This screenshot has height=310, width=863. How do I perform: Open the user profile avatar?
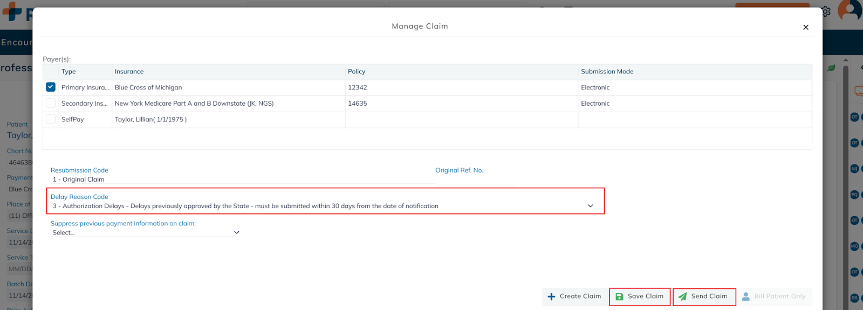pyautogui.click(x=850, y=11)
